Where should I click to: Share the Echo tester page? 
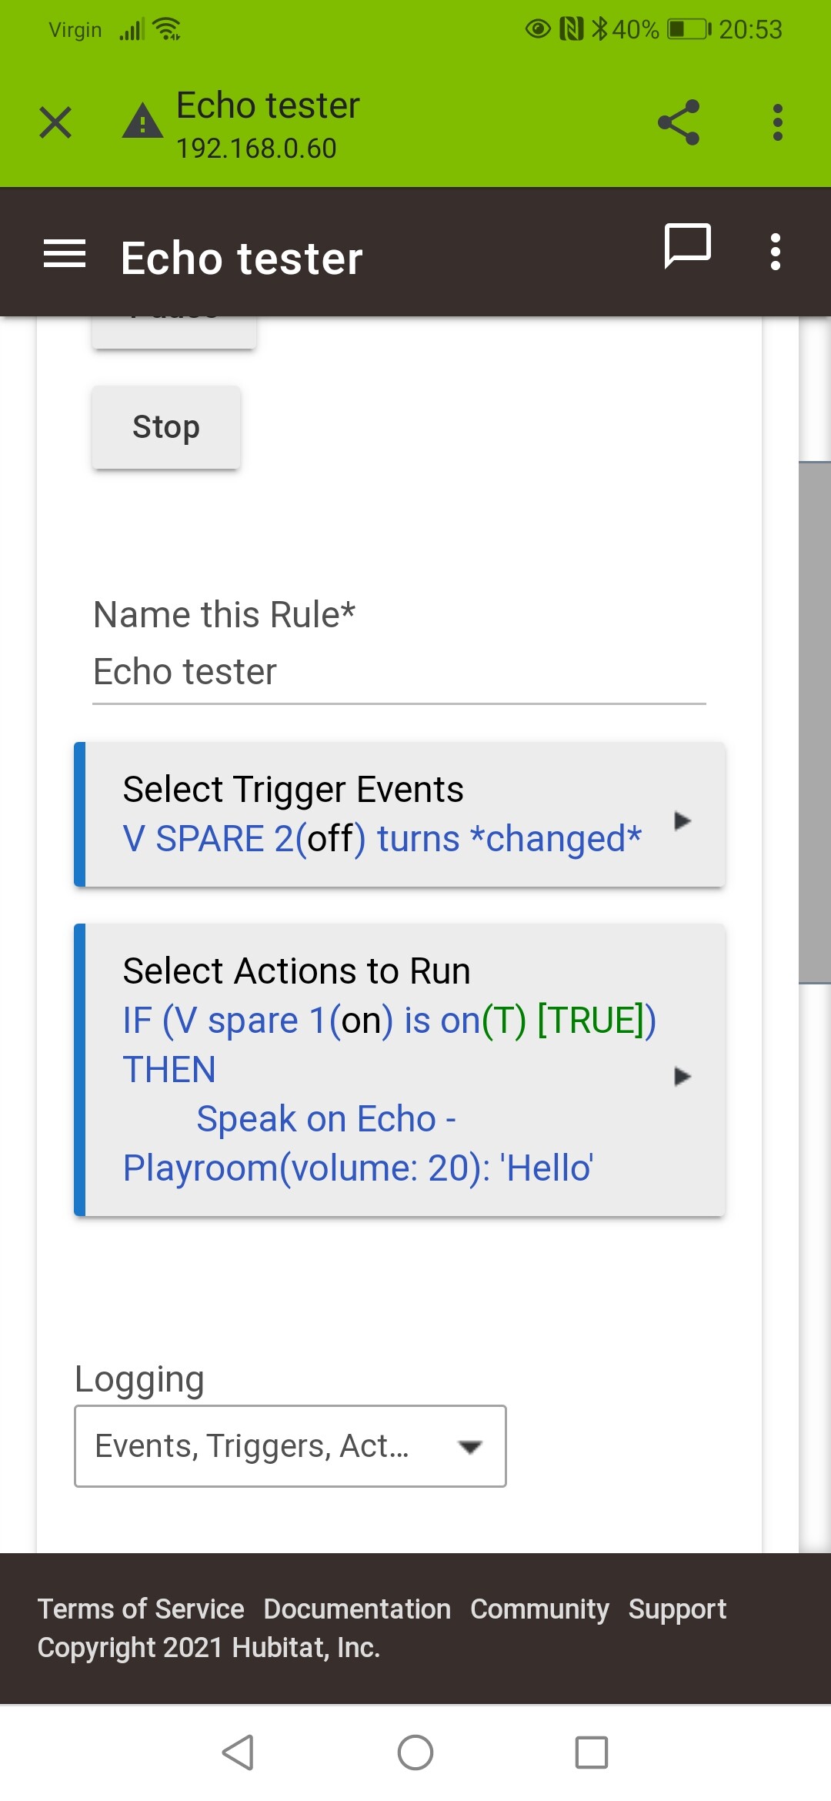679,122
